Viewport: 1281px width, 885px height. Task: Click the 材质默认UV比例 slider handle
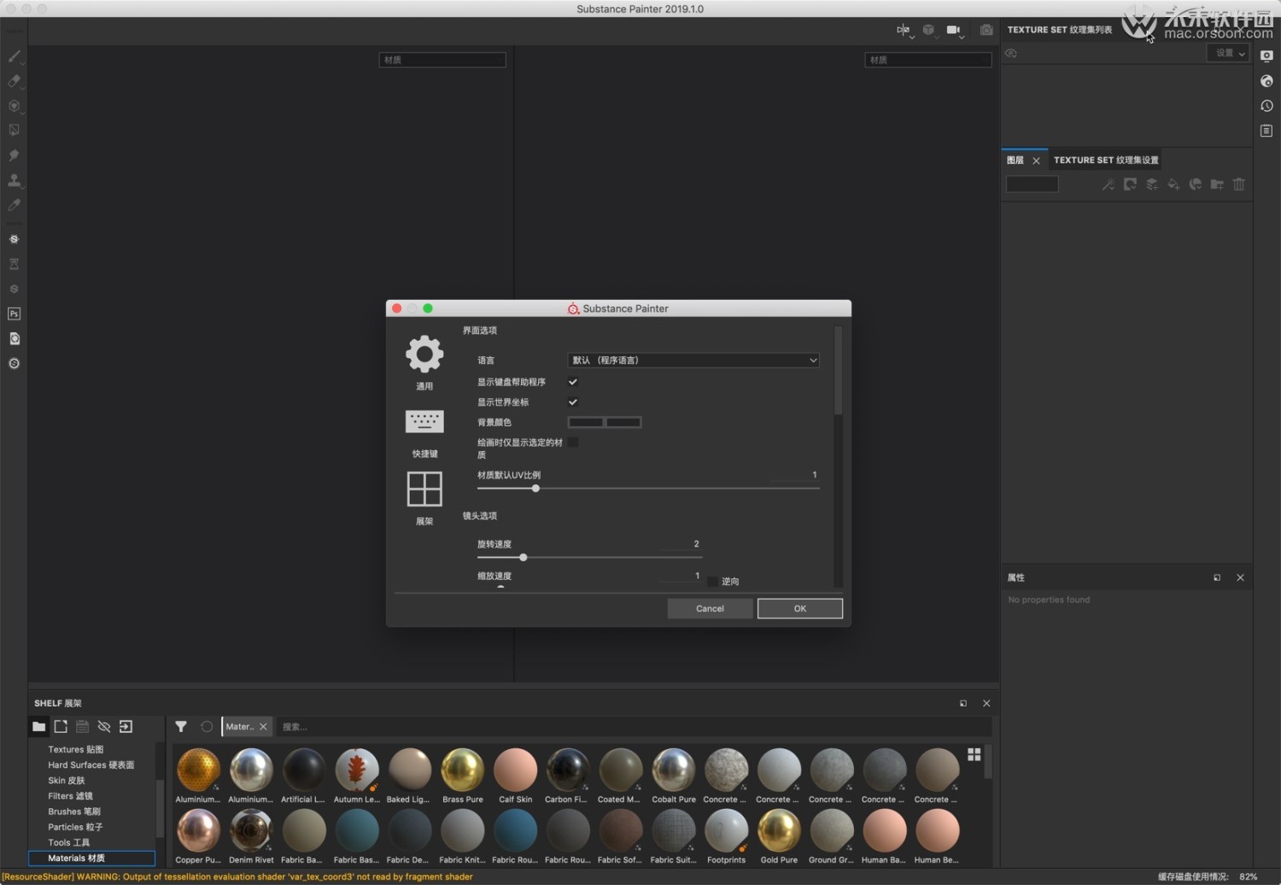(x=535, y=489)
